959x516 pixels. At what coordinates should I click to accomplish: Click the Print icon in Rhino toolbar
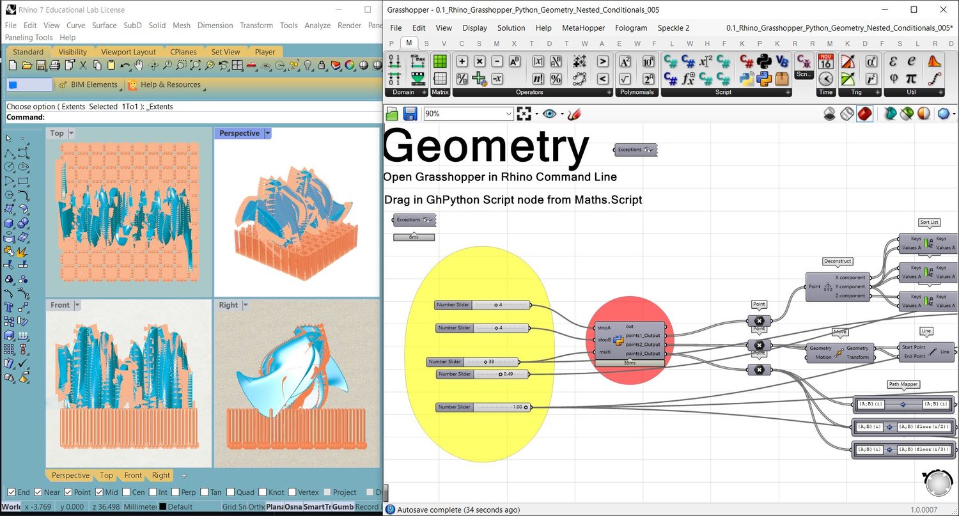[x=54, y=65]
